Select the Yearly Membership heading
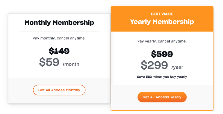 pos(162,22)
